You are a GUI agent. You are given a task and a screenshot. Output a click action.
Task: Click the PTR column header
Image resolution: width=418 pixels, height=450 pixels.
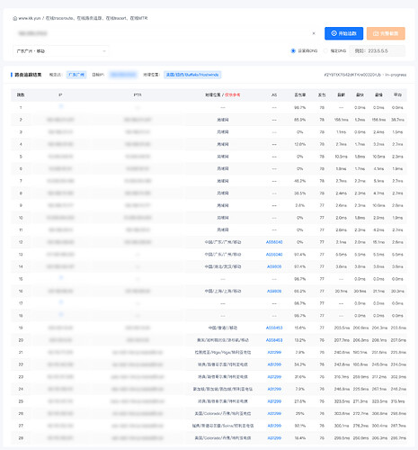tap(138, 94)
